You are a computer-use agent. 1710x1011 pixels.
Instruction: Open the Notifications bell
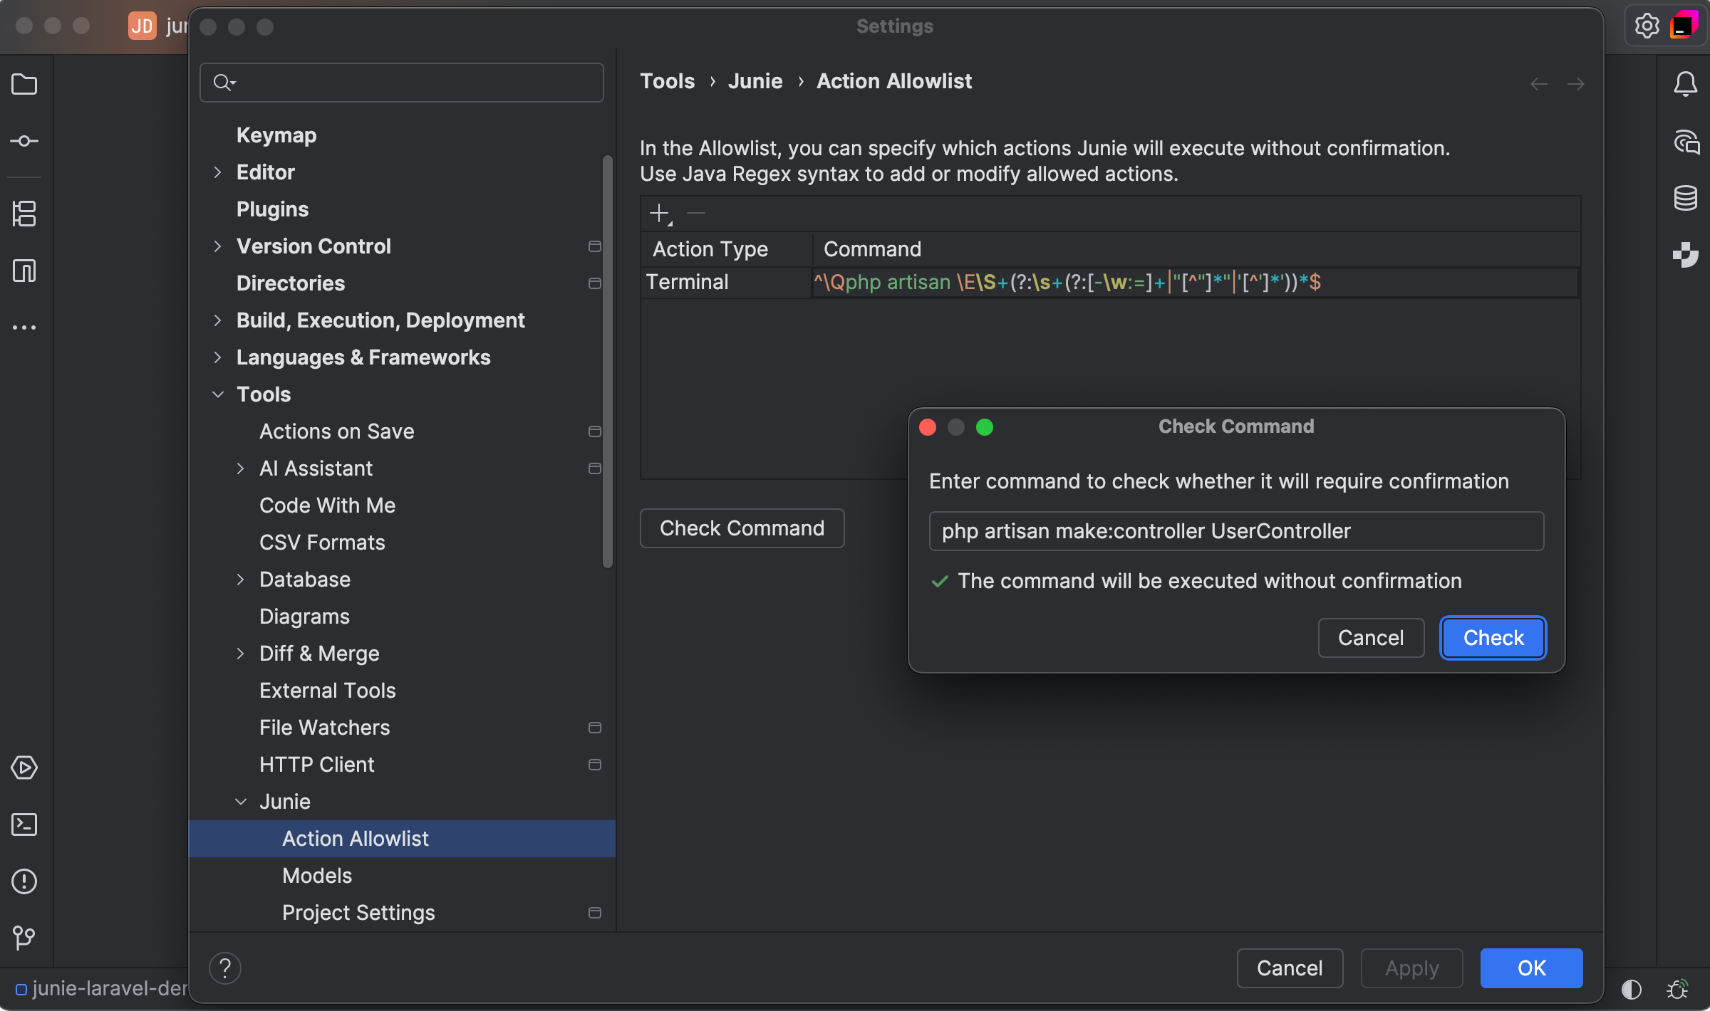pos(1685,84)
